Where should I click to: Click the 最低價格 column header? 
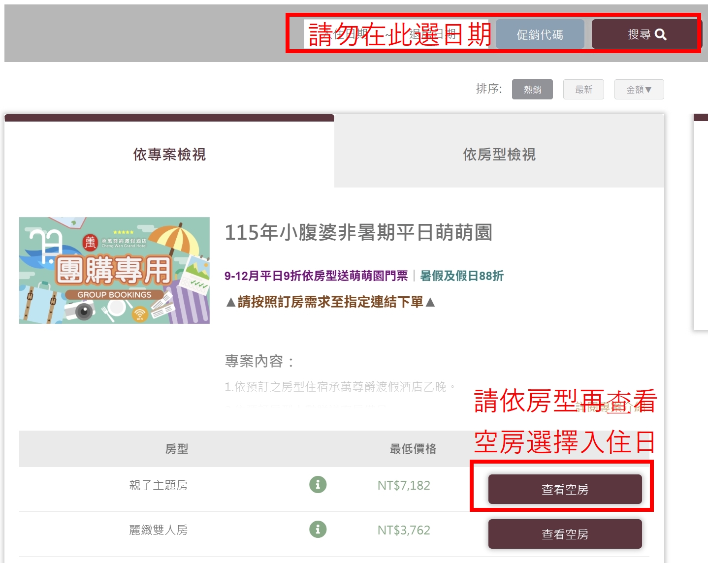tap(413, 449)
